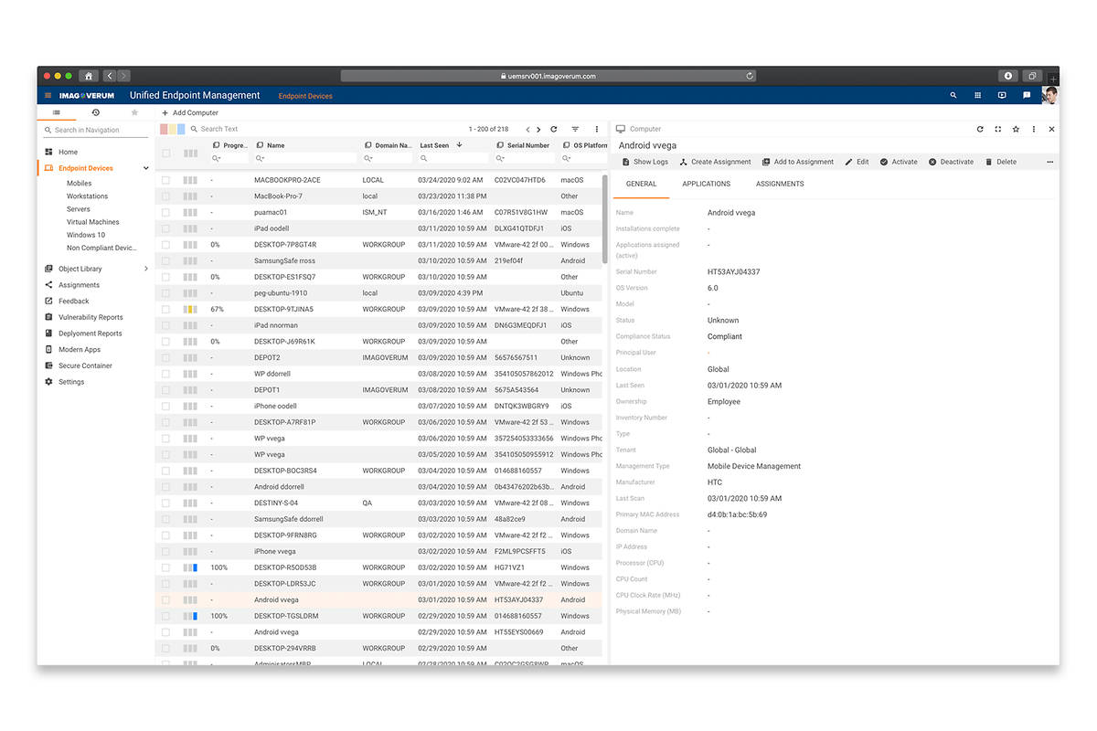
Task: Open the ASSIGNMENTS tab
Action: pyautogui.click(x=780, y=184)
